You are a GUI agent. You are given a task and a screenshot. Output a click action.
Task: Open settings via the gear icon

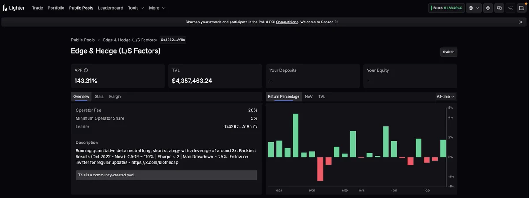(x=488, y=8)
